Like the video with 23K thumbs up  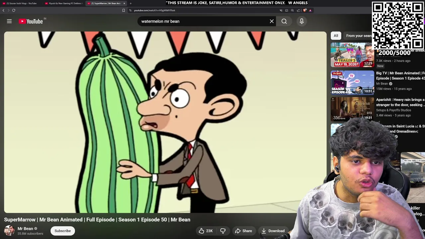tap(206, 231)
